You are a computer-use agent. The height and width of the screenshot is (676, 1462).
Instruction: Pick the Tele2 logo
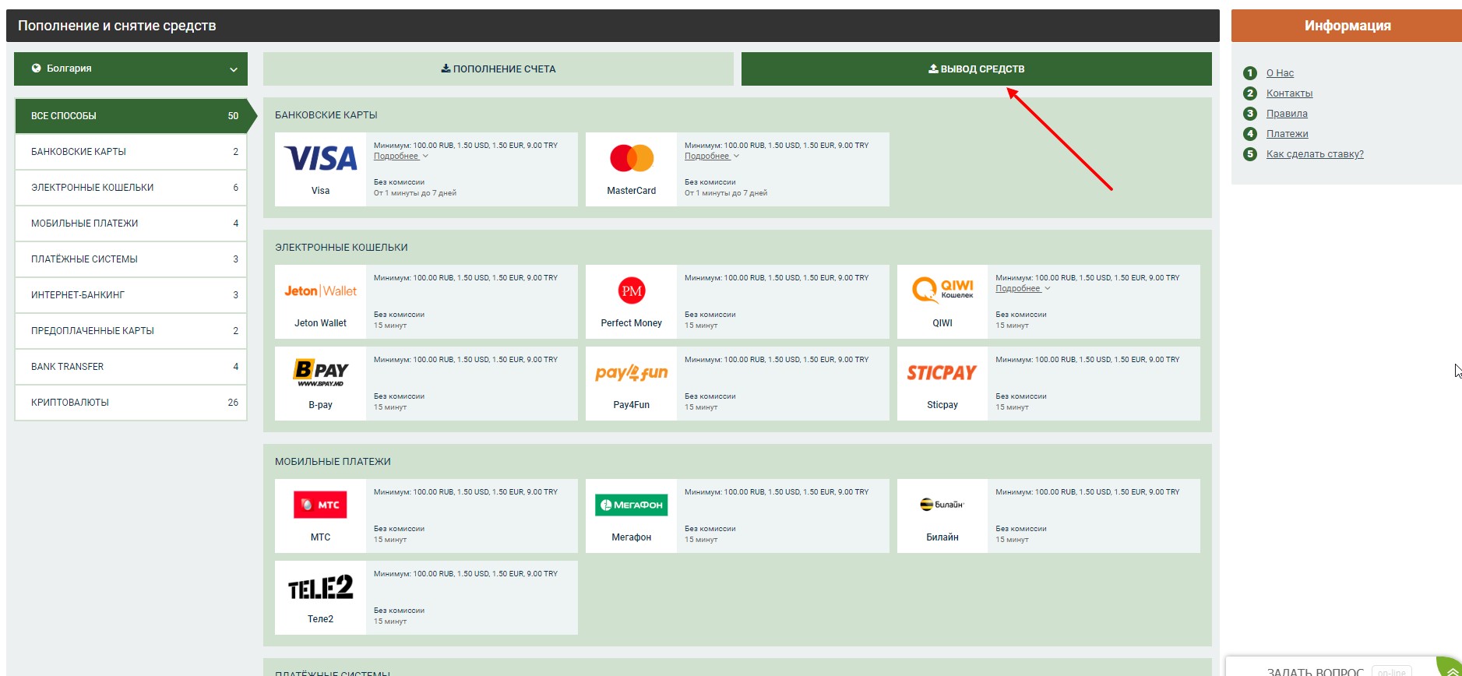click(x=320, y=587)
